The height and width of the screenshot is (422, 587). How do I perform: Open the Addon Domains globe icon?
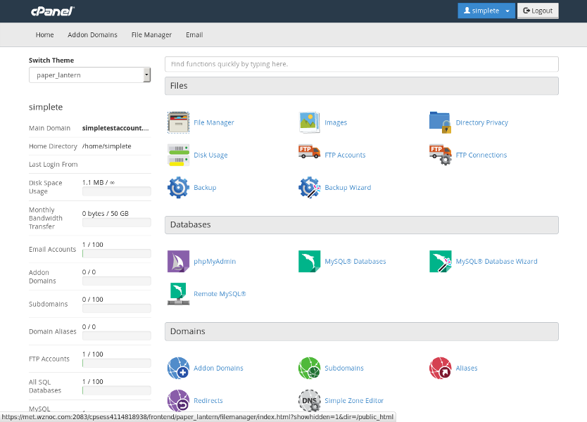click(x=178, y=368)
